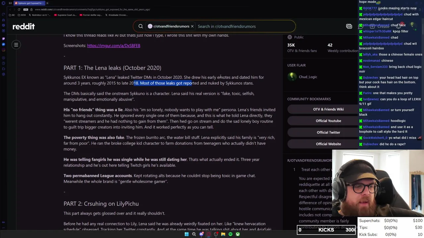Open the Former staffer say bookmark

click(x=91, y=15)
